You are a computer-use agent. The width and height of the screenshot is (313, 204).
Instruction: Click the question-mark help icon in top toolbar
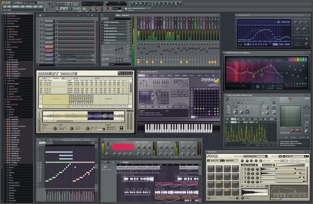pos(180,3)
